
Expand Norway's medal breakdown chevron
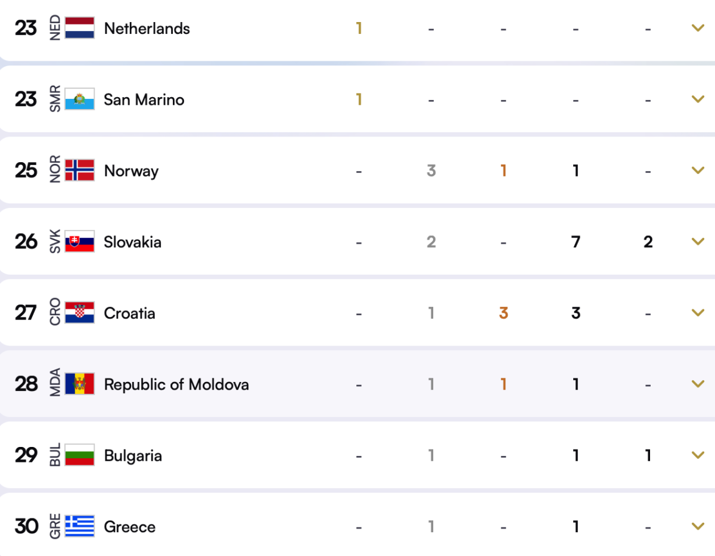coord(698,170)
